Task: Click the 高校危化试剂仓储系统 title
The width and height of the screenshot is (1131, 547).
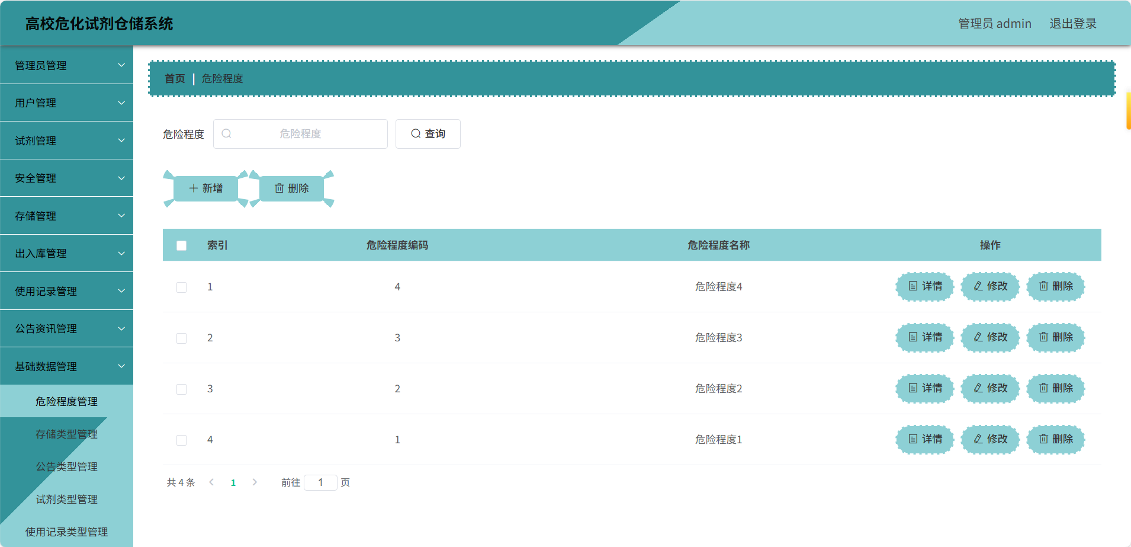Action: (x=99, y=24)
